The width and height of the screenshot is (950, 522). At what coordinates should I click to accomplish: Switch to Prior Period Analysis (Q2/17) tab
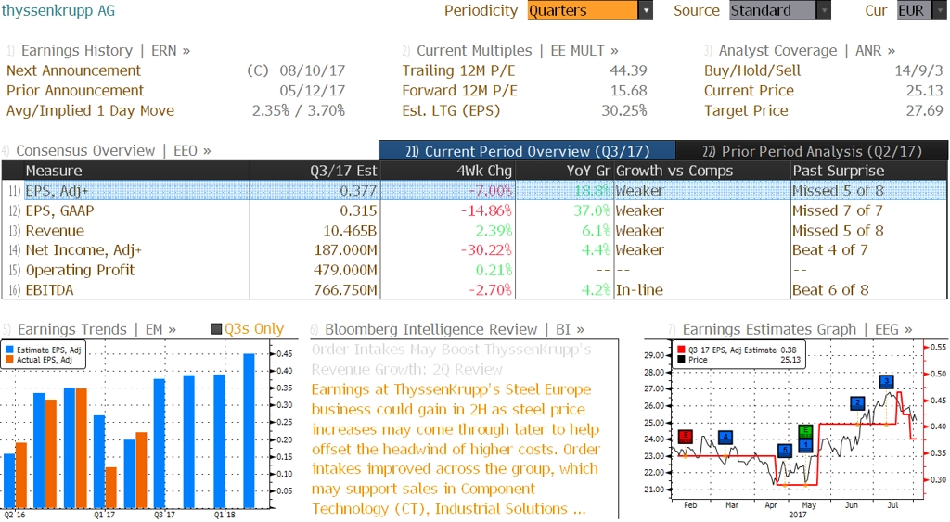[812, 151]
